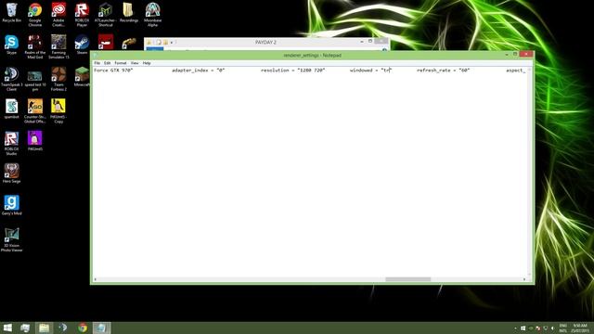This screenshot has width=594, height=334.
Task: Click the Notepad horizontal scrollbar thumb
Action: (x=408, y=279)
